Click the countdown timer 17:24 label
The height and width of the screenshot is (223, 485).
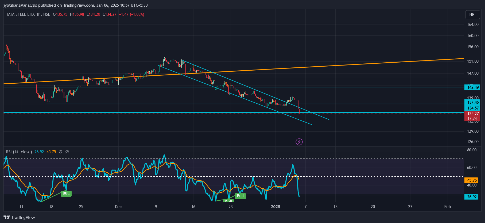pos(472,119)
